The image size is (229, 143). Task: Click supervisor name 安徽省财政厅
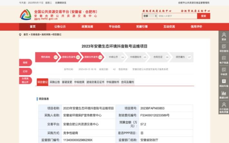pyautogui.click(x=149, y=140)
